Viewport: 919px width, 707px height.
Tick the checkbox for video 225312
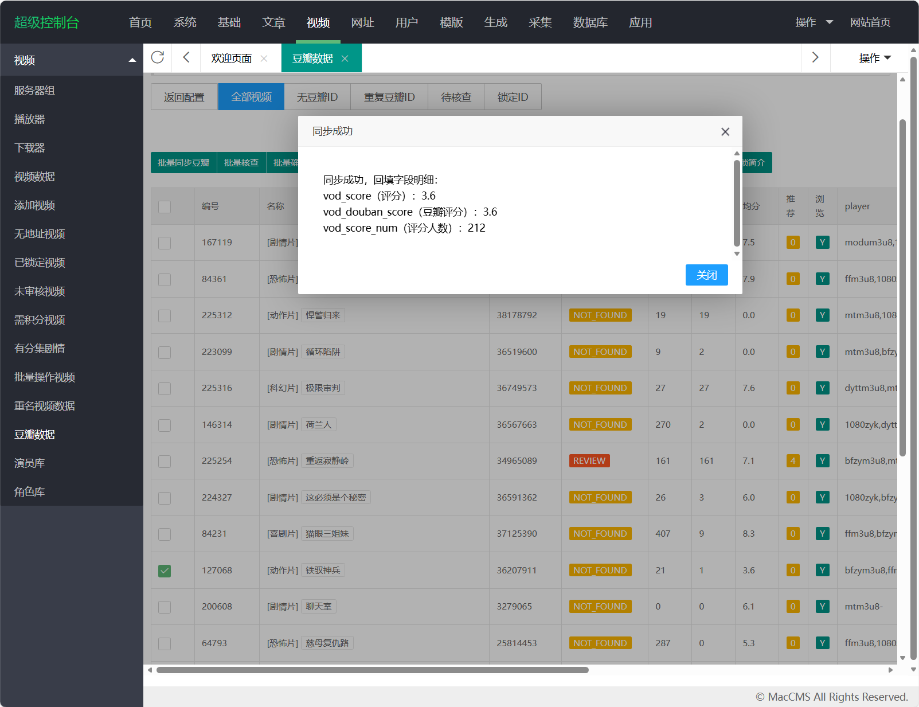tap(165, 315)
